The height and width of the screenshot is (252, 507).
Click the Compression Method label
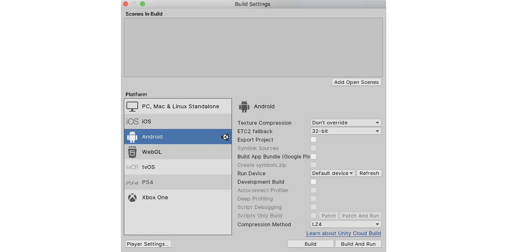264,225
